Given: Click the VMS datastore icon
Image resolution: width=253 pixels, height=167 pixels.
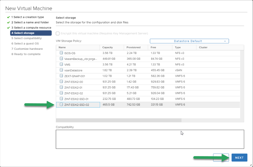Looking at the screenshot, I should pos(61,64).
